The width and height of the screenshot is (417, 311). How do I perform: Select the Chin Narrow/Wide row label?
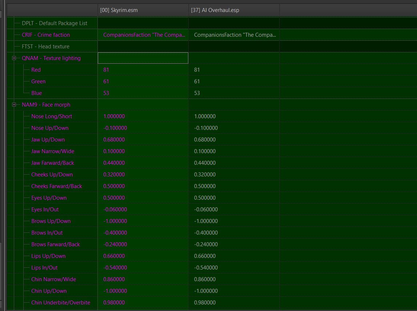[x=54, y=279]
